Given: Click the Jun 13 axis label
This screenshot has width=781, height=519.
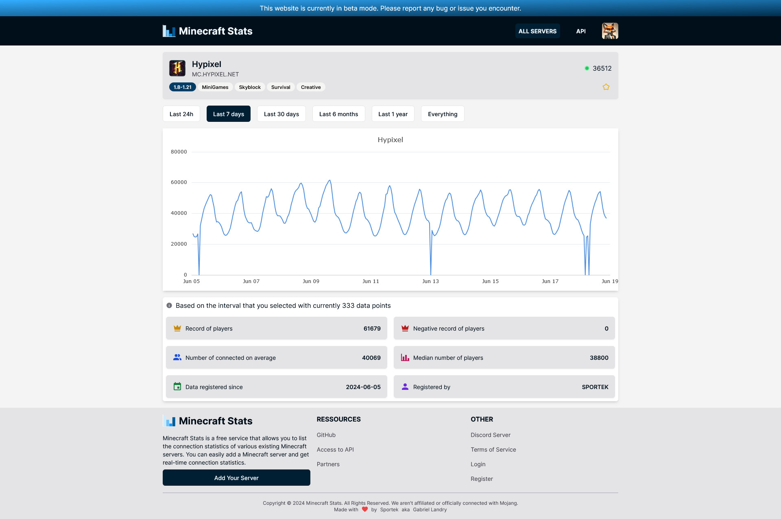Looking at the screenshot, I should pos(430,281).
